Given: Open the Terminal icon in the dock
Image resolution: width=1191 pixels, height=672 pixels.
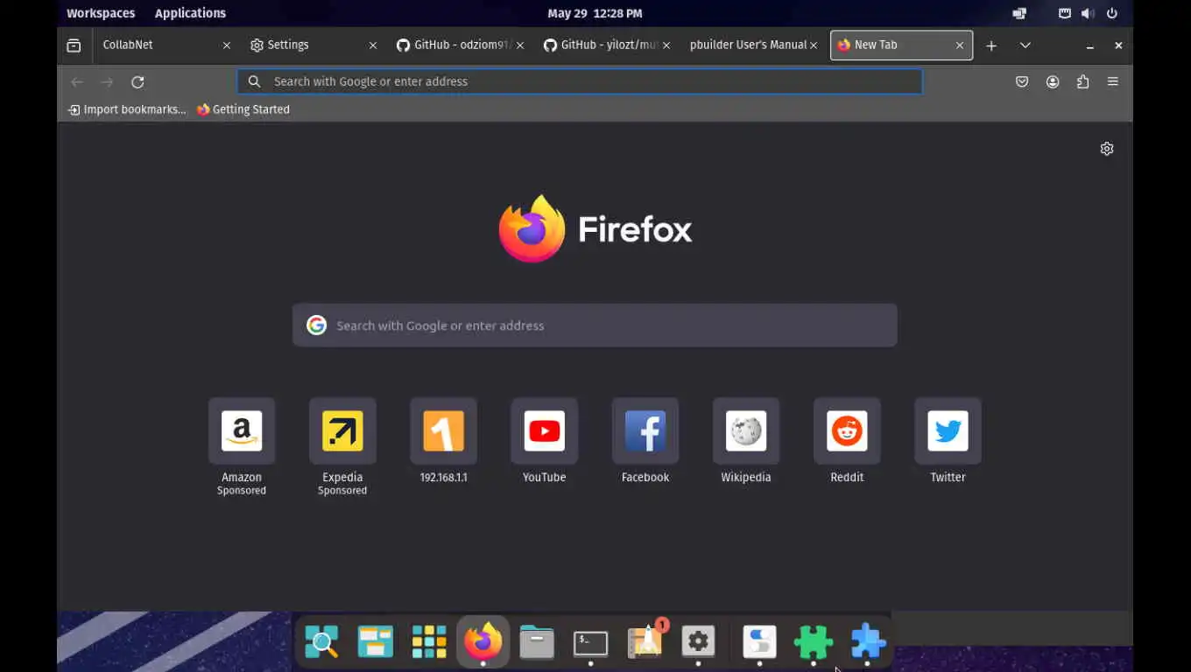Looking at the screenshot, I should pos(590,643).
